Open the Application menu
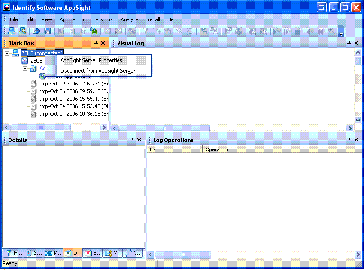This screenshot has width=364, height=270. click(x=72, y=19)
